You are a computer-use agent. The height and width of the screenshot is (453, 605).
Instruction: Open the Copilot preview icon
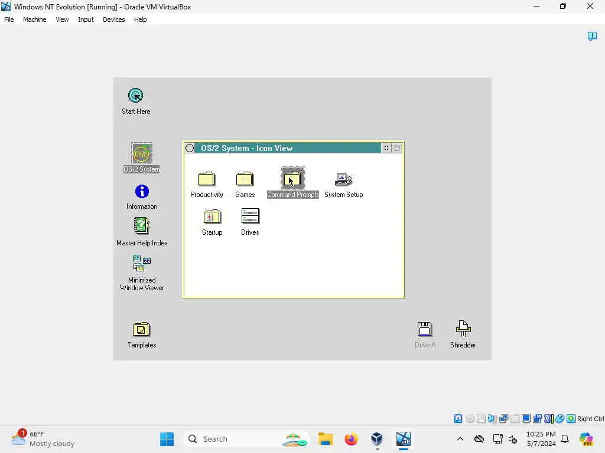586,439
